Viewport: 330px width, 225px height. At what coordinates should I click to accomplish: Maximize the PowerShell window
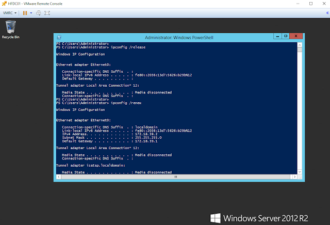pyautogui.click(x=285, y=36)
